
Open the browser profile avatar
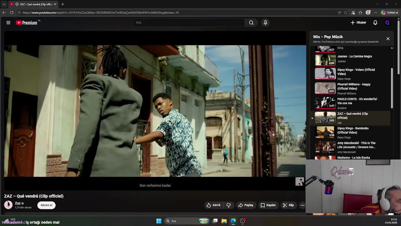[368, 13]
